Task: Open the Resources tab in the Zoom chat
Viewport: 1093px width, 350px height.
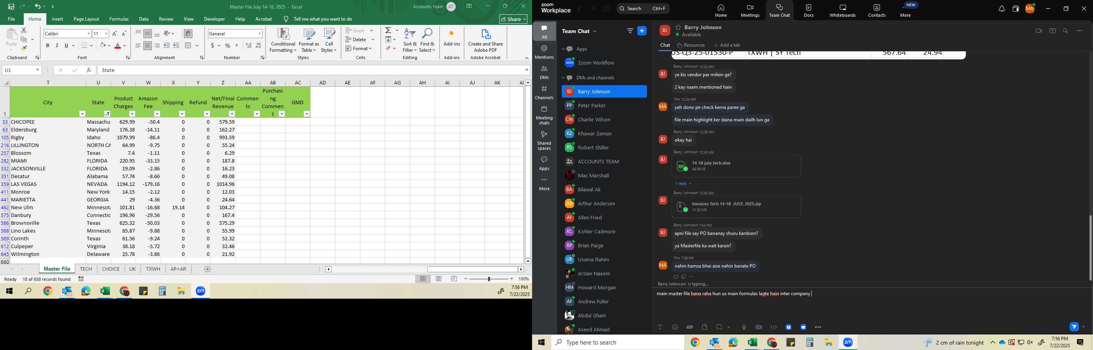Action: [691, 45]
